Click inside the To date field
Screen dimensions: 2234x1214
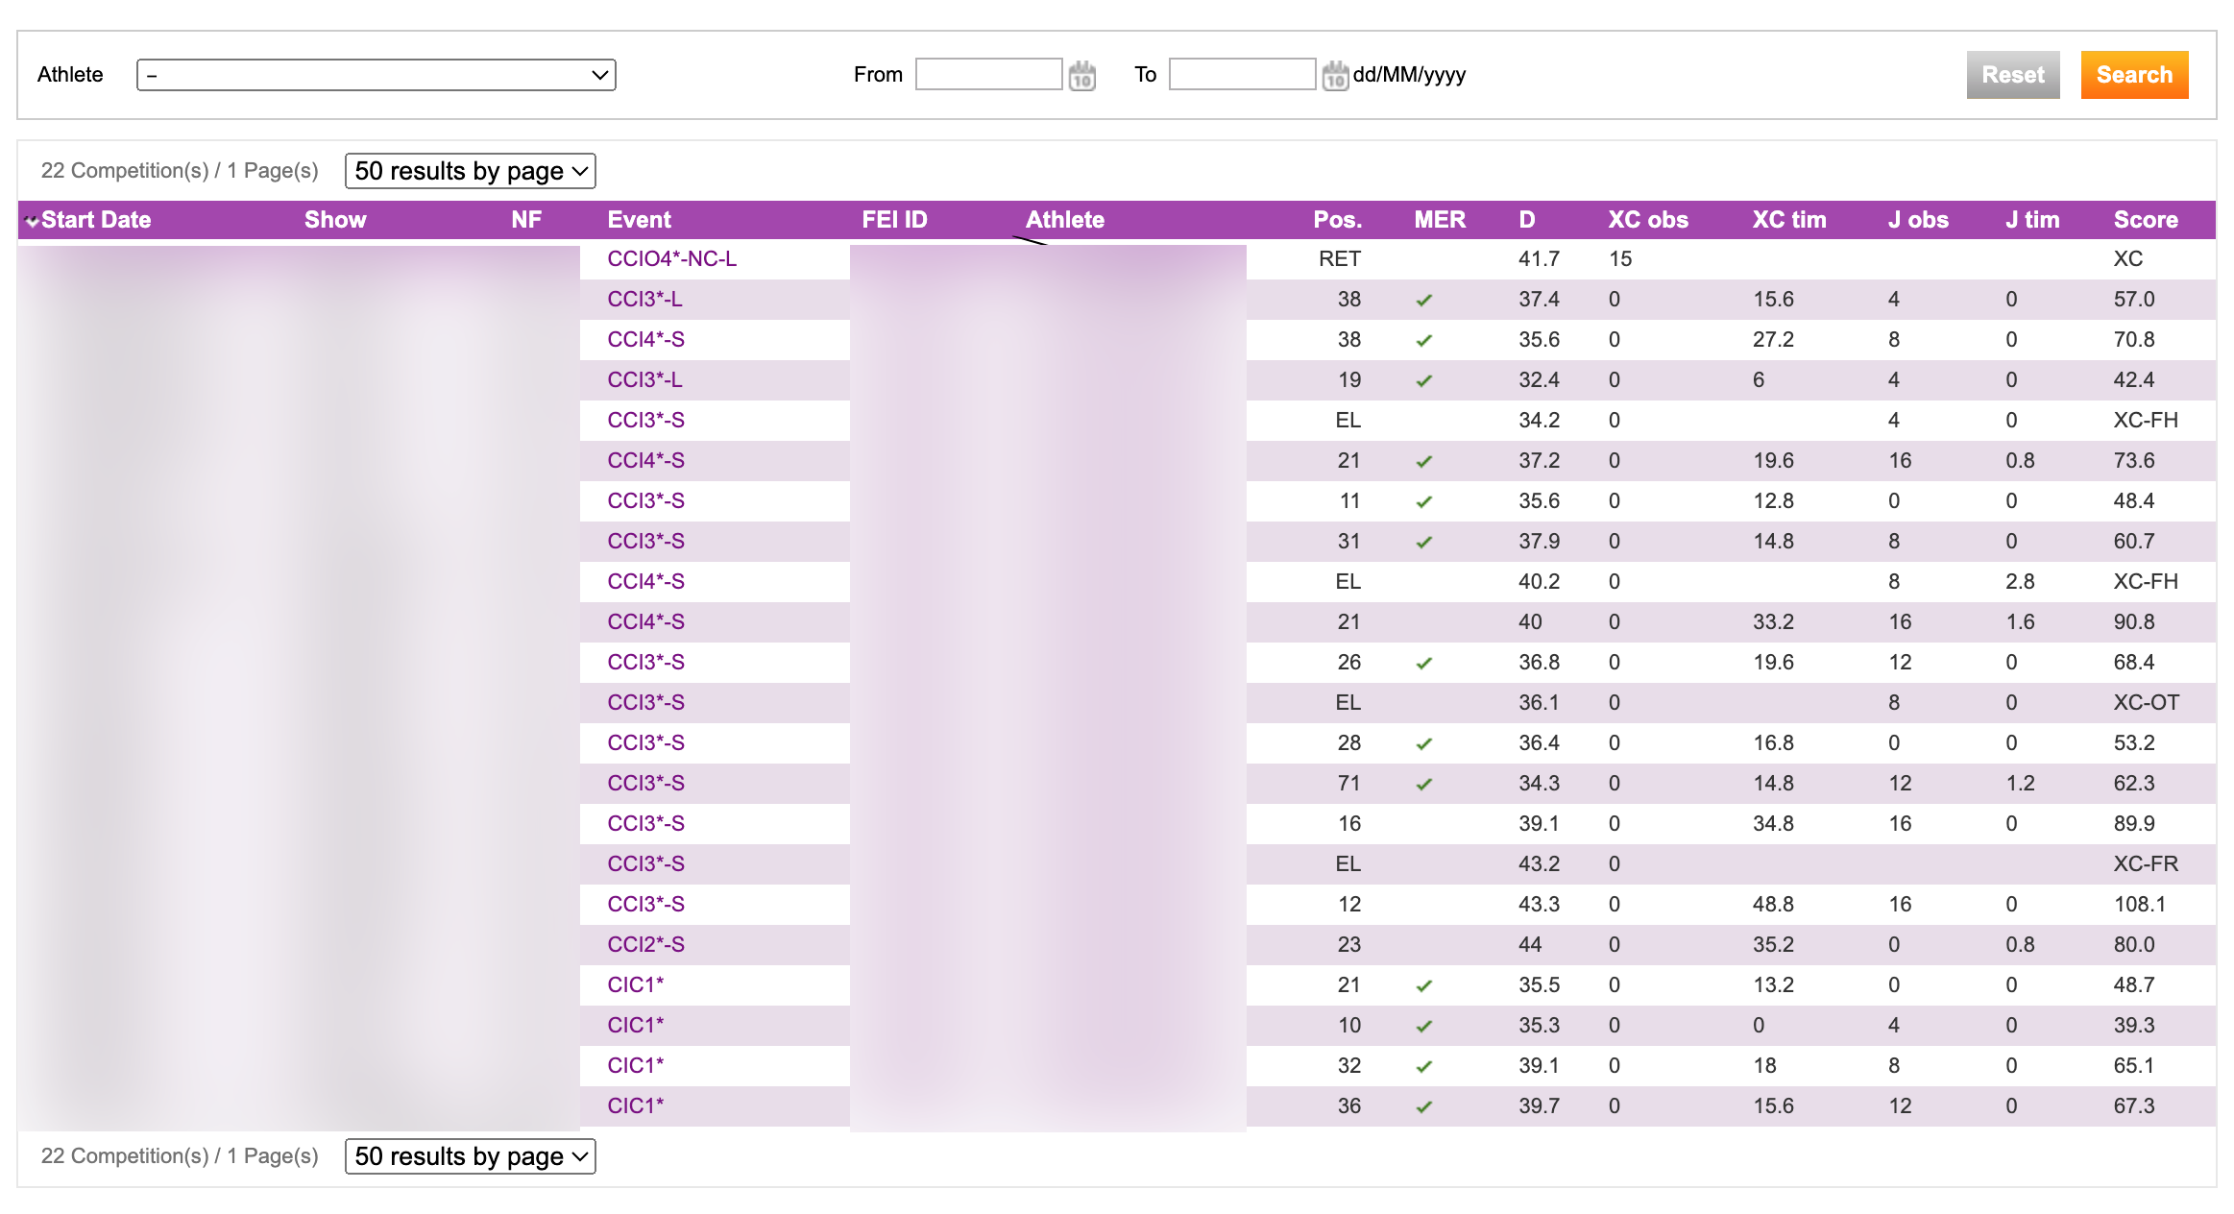coord(1241,75)
